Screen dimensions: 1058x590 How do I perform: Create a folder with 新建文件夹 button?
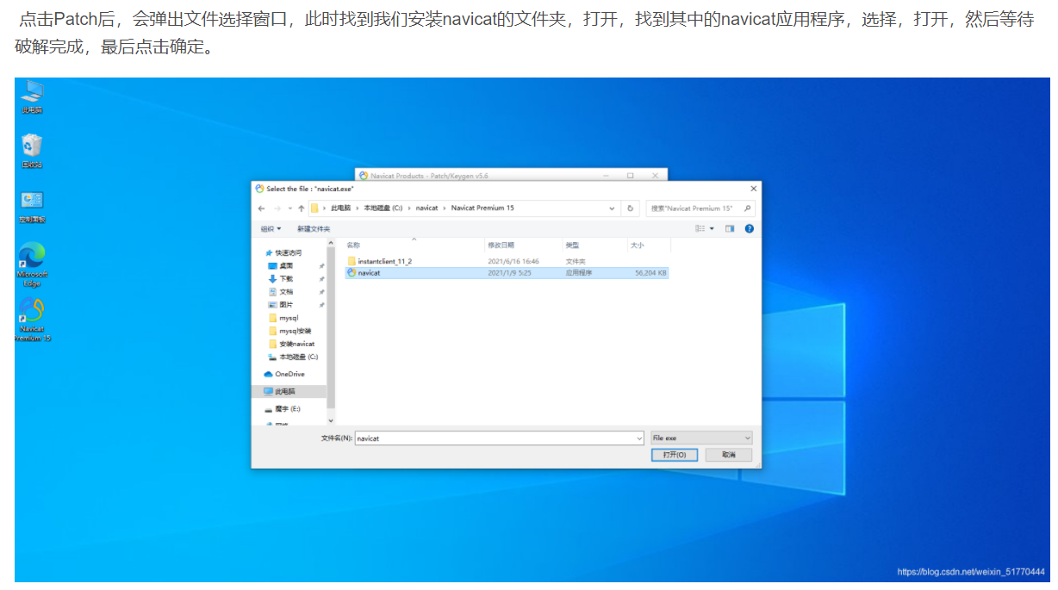(x=314, y=228)
